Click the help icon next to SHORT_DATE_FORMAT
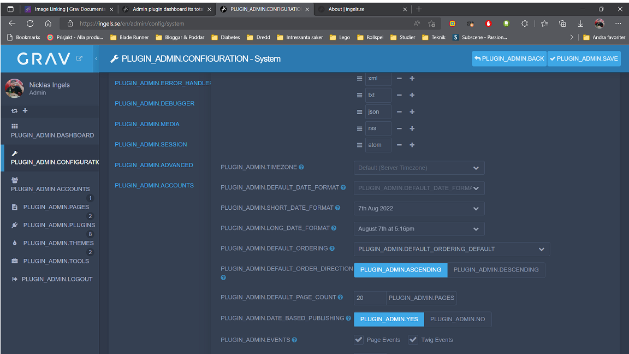This screenshot has width=629, height=354. [x=337, y=208]
